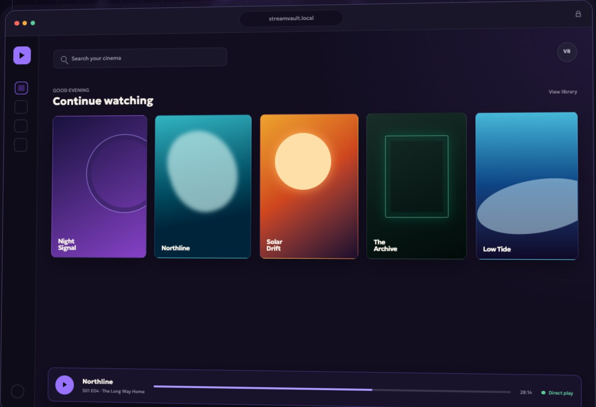The image size is (596, 407).
Task: Click the lock icon beside the address bar
Action: click(x=578, y=14)
